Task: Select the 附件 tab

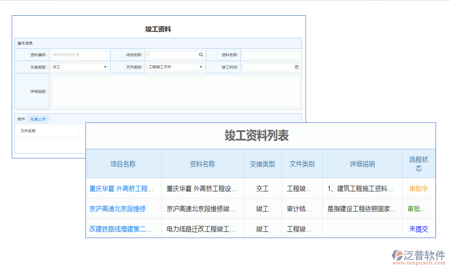Action: [21, 118]
